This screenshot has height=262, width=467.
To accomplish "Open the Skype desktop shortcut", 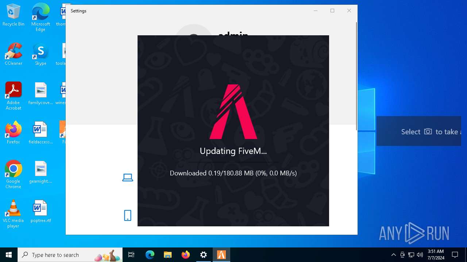I will click(40, 55).
